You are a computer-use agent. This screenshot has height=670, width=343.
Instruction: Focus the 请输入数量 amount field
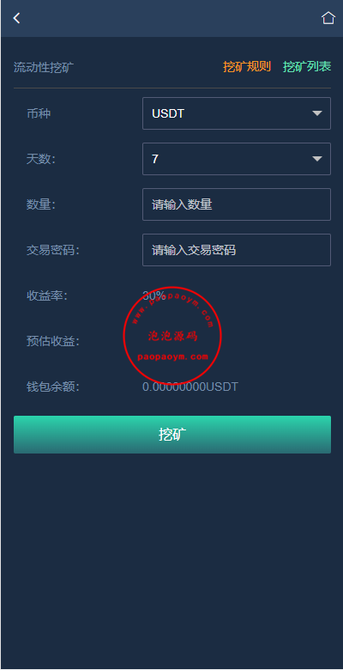(237, 204)
